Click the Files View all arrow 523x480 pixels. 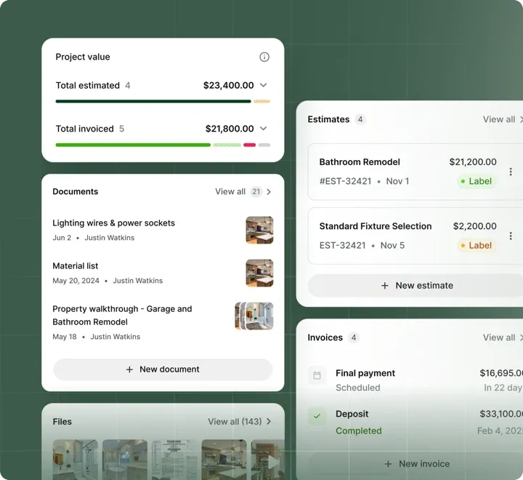[x=269, y=421]
